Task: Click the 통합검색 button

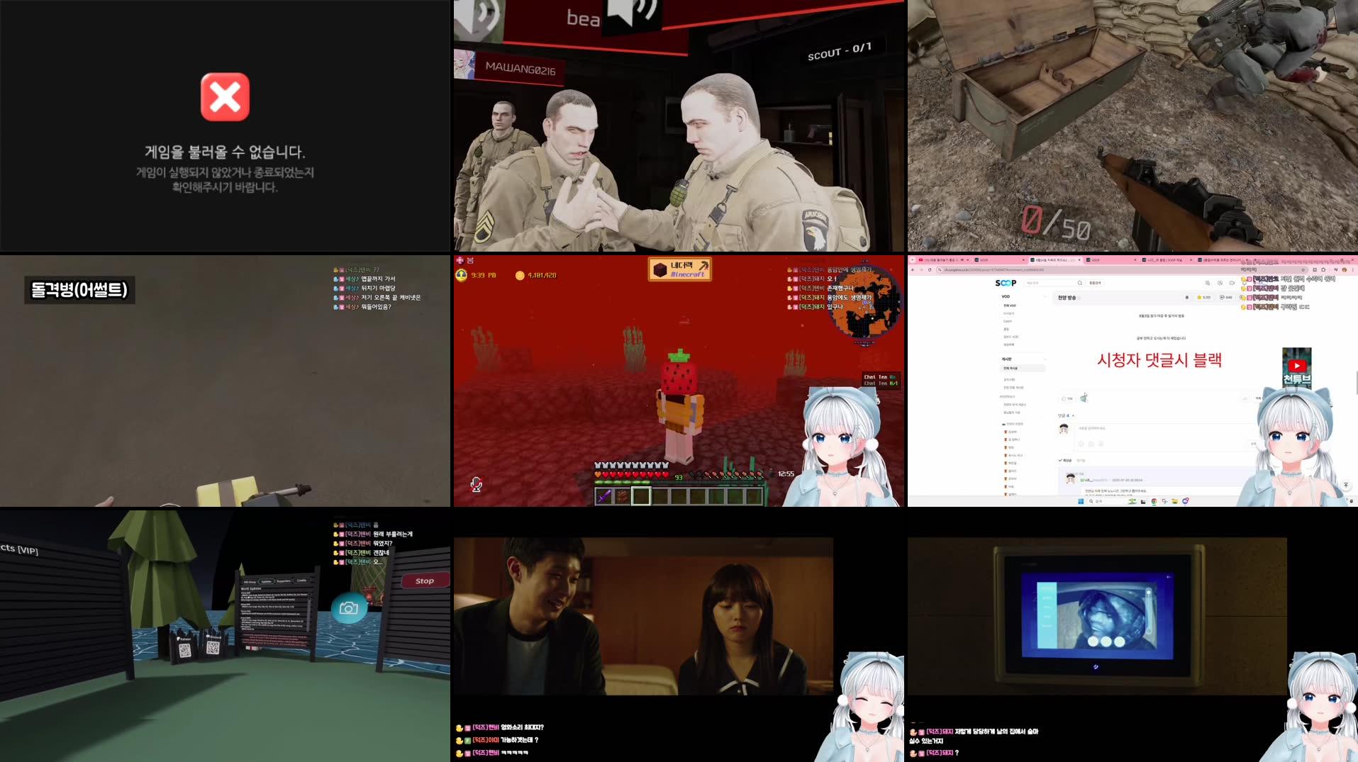Action: click(1095, 283)
